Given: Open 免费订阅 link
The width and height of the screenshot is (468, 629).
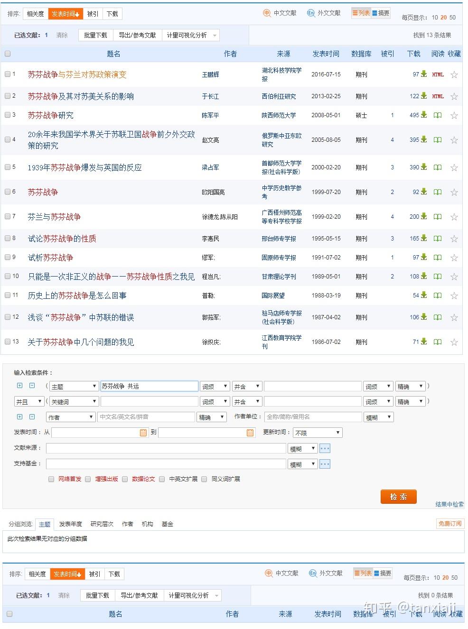Looking at the screenshot, I should point(449,524).
